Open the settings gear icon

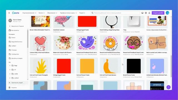pos(146,13)
